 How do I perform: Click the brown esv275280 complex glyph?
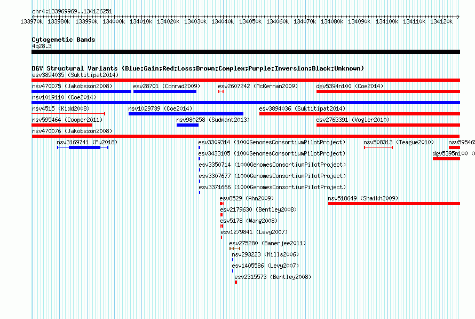pyautogui.click(x=235, y=248)
